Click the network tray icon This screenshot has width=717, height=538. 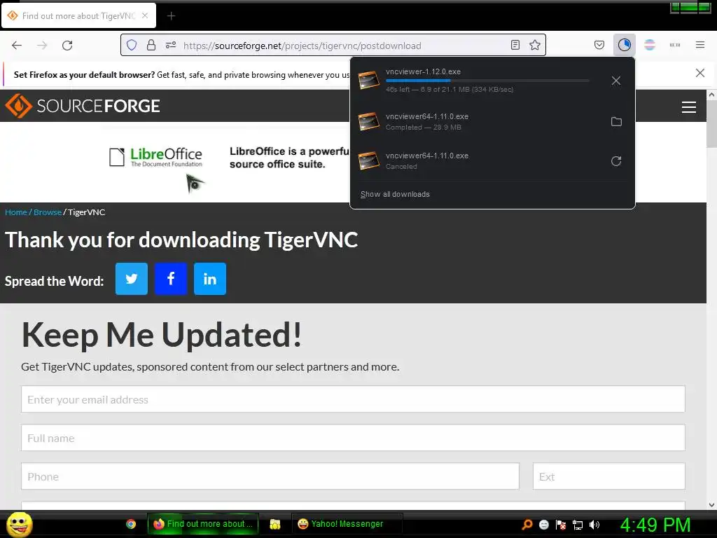click(578, 525)
